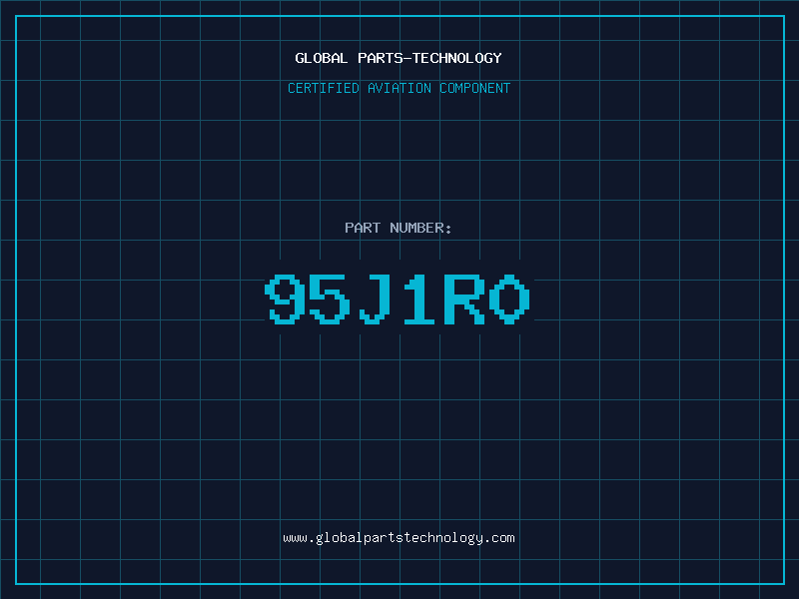Select the CERTIFIED AVIATION COMPONENT subtitle
The height and width of the screenshot is (599, 799).
pos(399,88)
